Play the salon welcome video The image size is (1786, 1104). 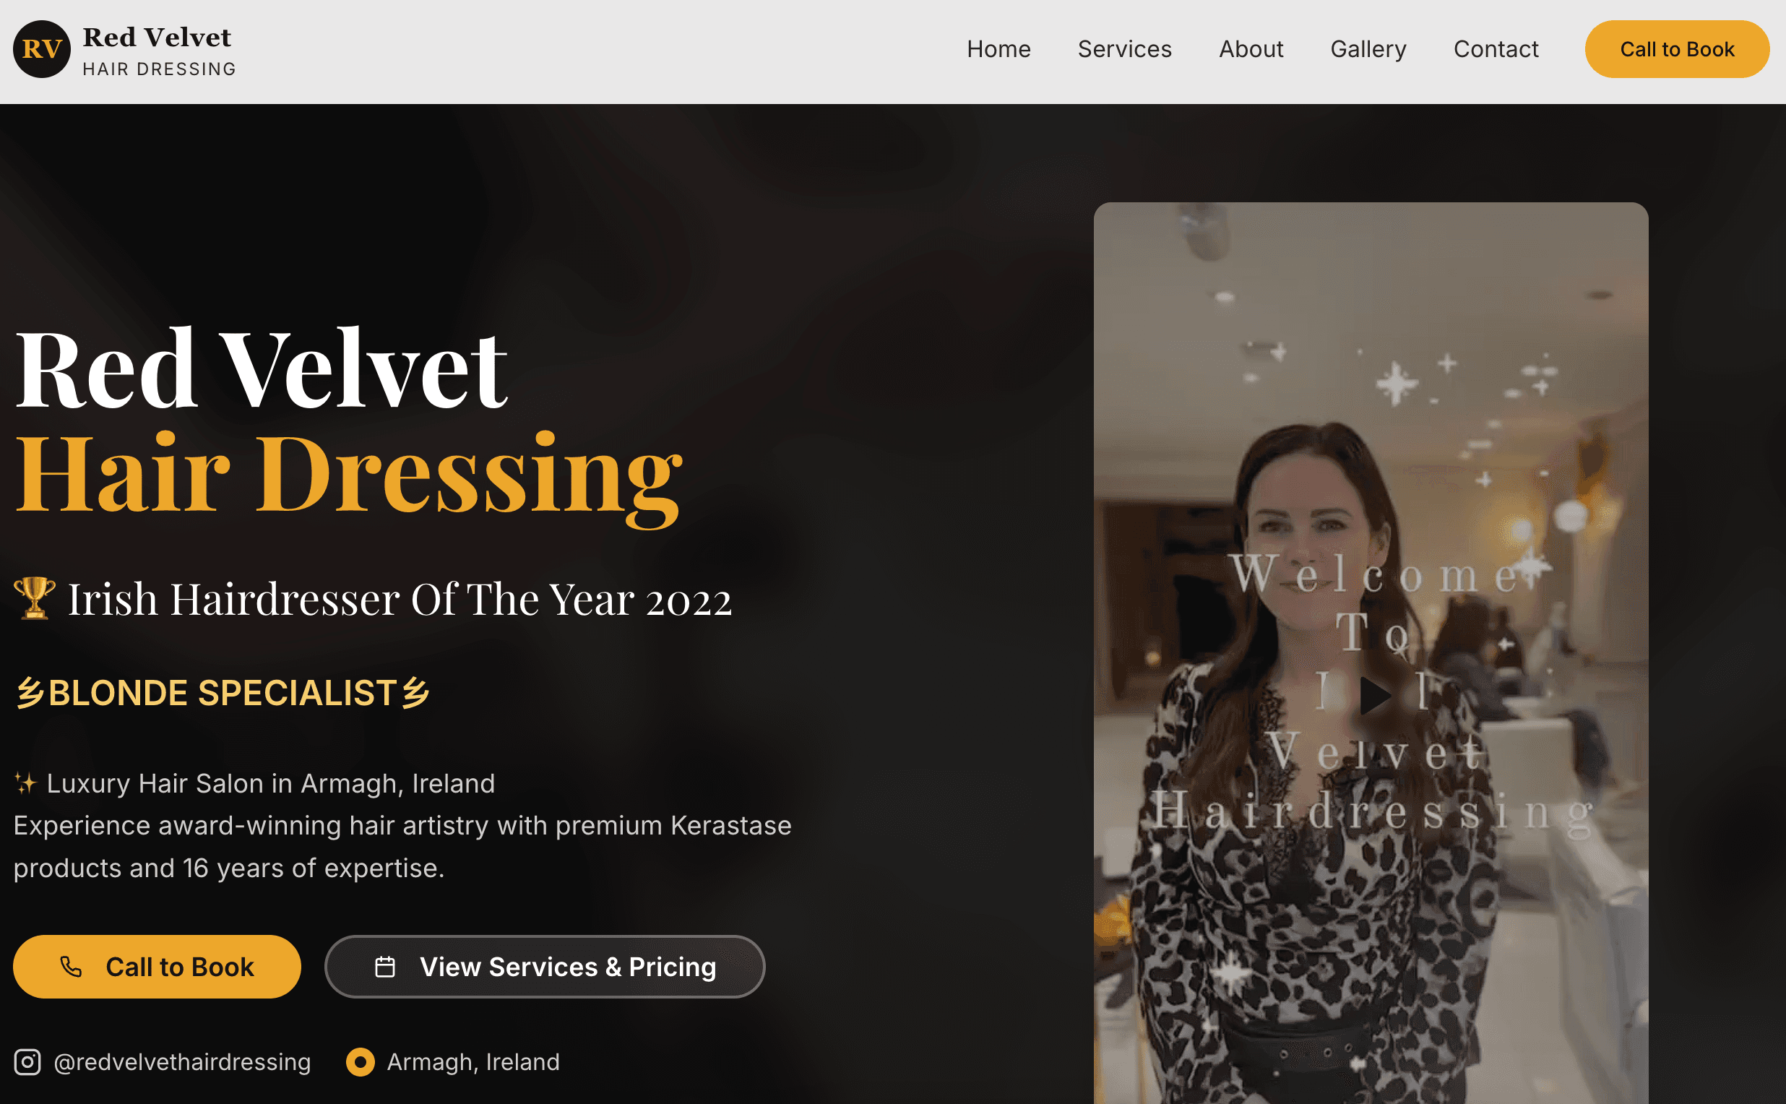tap(1375, 694)
